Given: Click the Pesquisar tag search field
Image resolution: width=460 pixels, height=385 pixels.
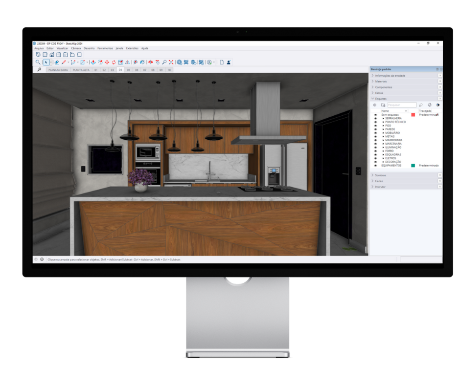Looking at the screenshot, I should pos(402,105).
